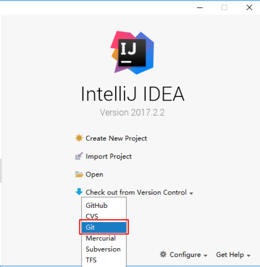
Task: Click the IntelliJ IDEA logo
Action: pyautogui.click(x=132, y=52)
